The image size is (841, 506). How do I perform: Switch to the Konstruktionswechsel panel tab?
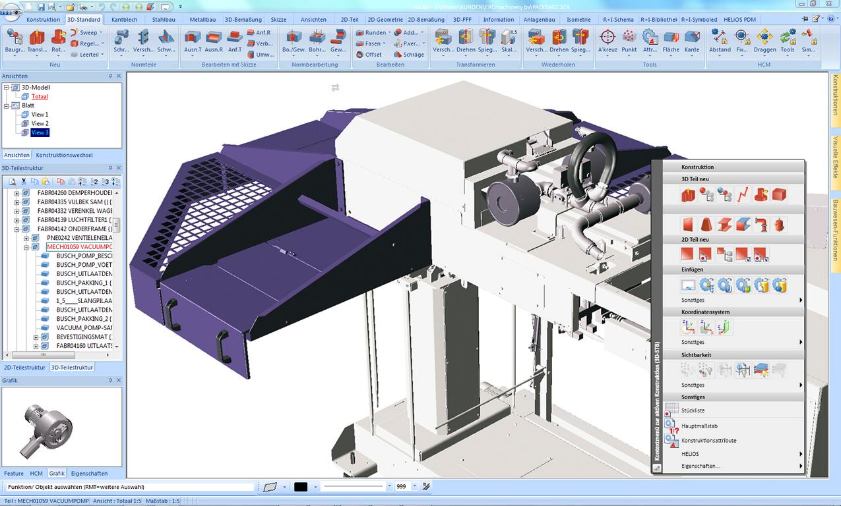tap(64, 155)
